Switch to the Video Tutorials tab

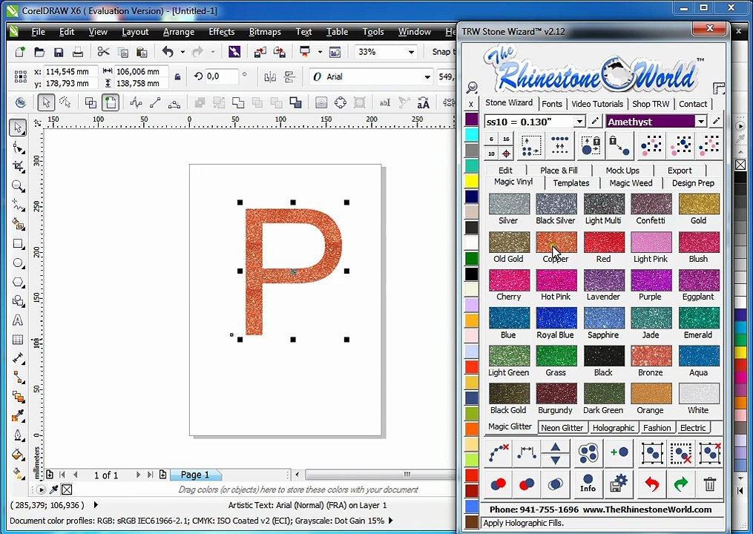click(597, 104)
